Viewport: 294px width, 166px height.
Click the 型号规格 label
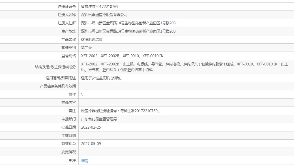69,56
